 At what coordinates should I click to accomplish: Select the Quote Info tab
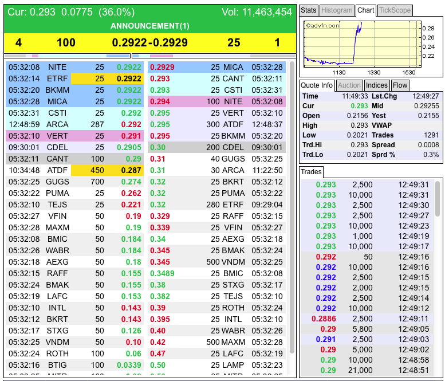click(x=317, y=85)
